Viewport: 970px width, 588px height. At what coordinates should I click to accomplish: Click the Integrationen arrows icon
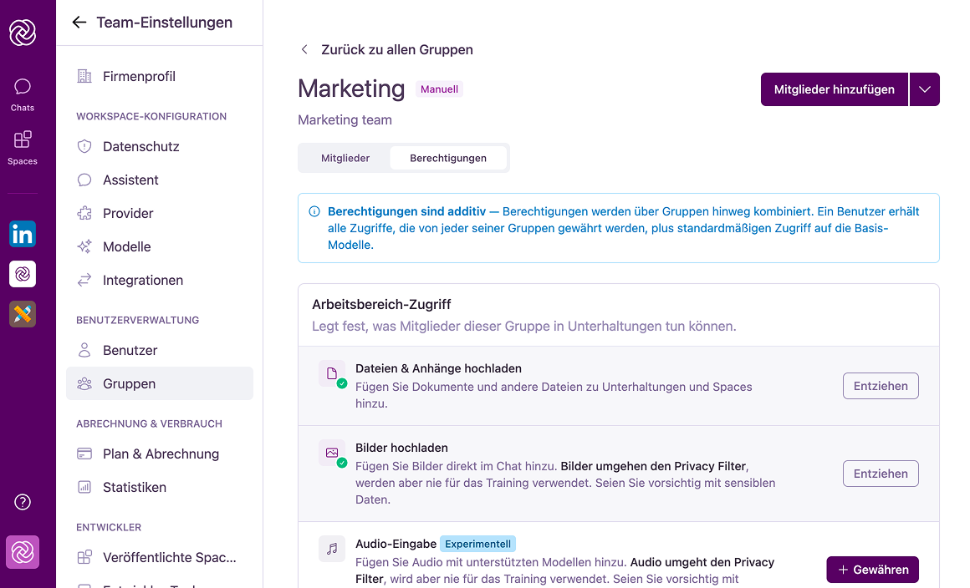pyautogui.click(x=84, y=280)
